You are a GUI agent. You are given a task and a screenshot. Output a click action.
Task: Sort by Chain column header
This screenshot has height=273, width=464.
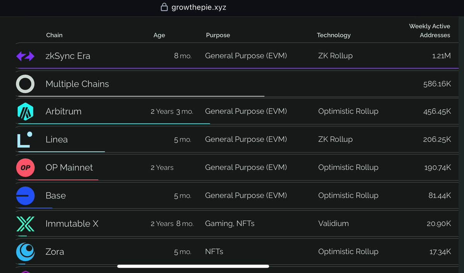54,35
